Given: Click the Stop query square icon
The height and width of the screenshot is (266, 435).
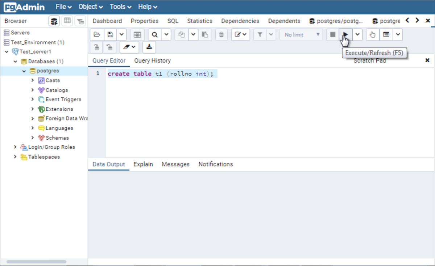Looking at the screenshot, I should tap(333, 35).
